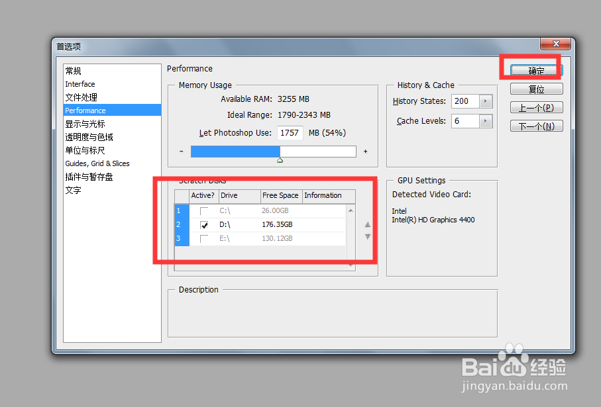This screenshot has width=601, height=407.
Task: Click the 26.00GB free space value
Action: click(275, 210)
